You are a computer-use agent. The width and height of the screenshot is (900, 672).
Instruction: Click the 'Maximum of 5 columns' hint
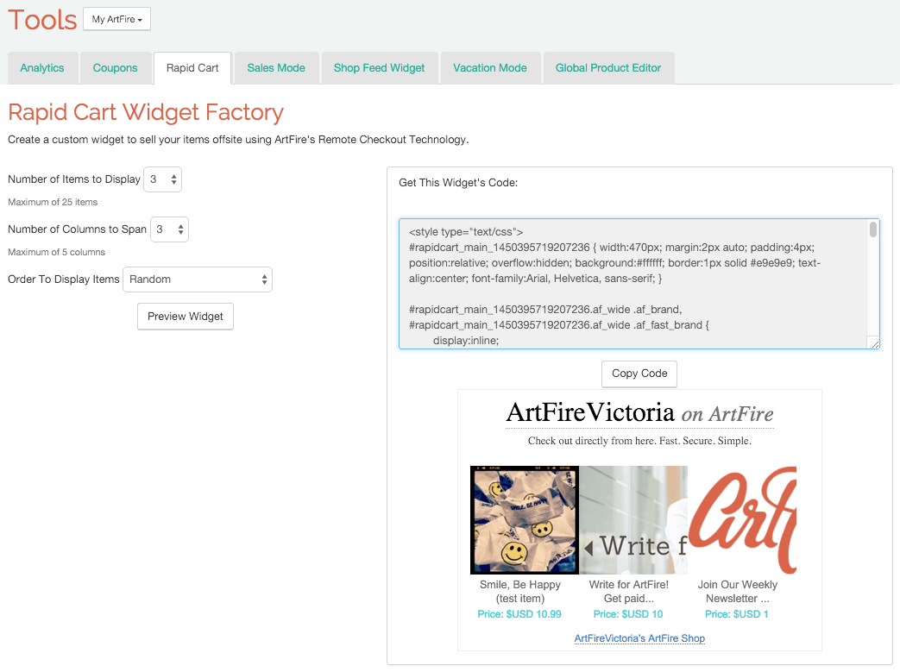[56, 252]
